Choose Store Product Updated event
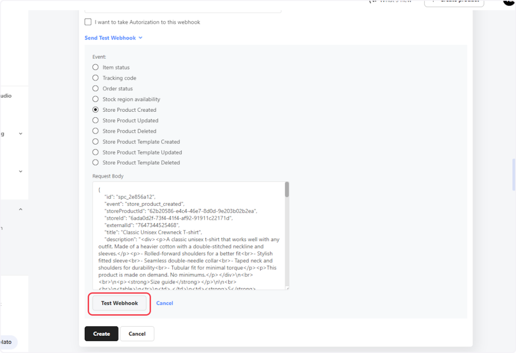The width and height of the screenshot is (516, 353). pyautogui.click(x=96, y=120)
